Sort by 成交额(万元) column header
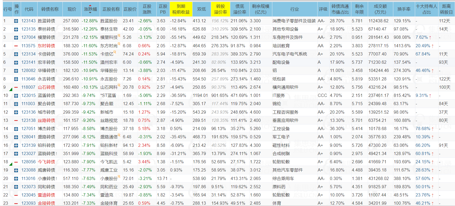The height and width of the screenshot is (206, 455). (380, 9)
